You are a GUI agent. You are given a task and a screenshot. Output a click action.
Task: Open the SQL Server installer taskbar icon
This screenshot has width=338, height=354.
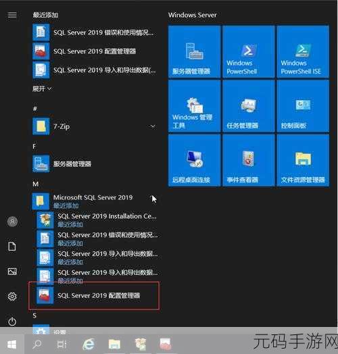pyautogui.click(x=141, y=345)
